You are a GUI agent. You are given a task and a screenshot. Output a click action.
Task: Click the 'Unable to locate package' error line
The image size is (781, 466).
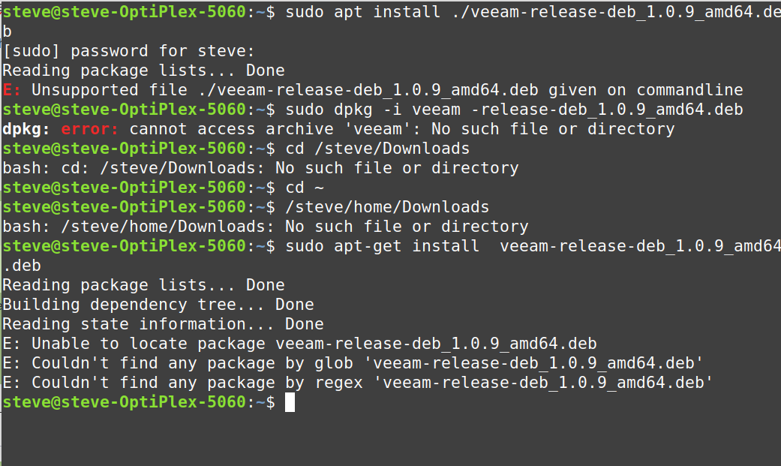(299, 344)
